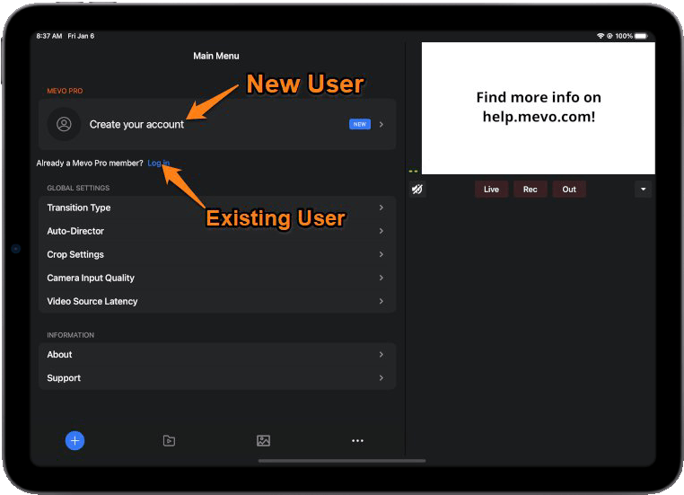Open the video clips library icon
This screenshot has height=495, width=684.
169,440
